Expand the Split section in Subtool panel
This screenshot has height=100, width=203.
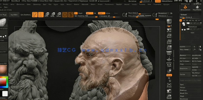coord(182,85)
